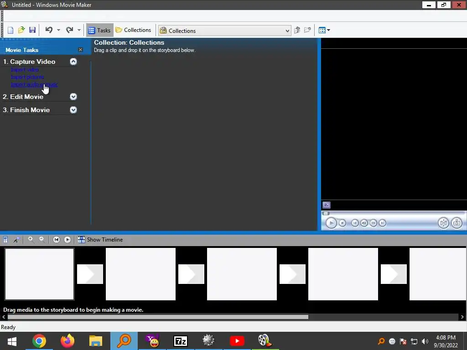Select the first transition cell in storyboard
Screen dimensions: 467x350
click(x=90, y=274)
